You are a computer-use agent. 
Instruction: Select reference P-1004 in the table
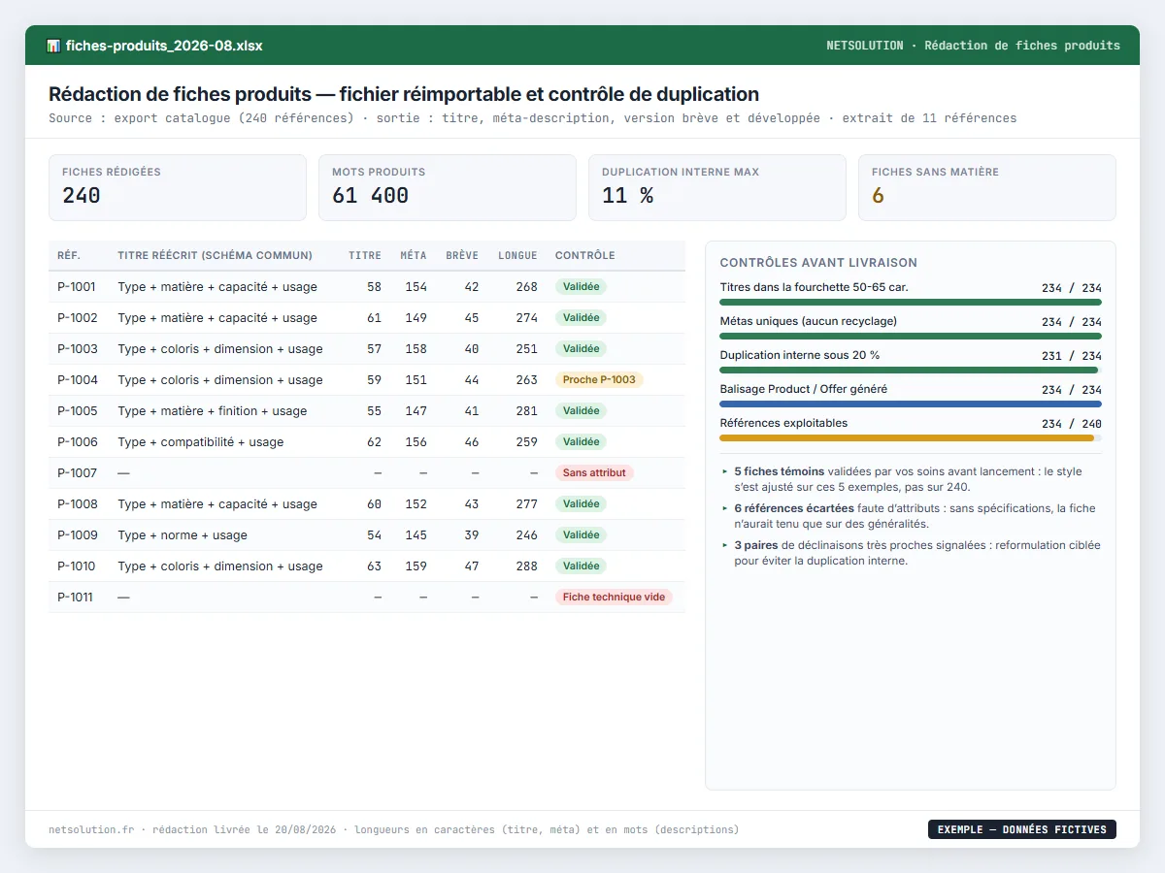click(78, 380)
